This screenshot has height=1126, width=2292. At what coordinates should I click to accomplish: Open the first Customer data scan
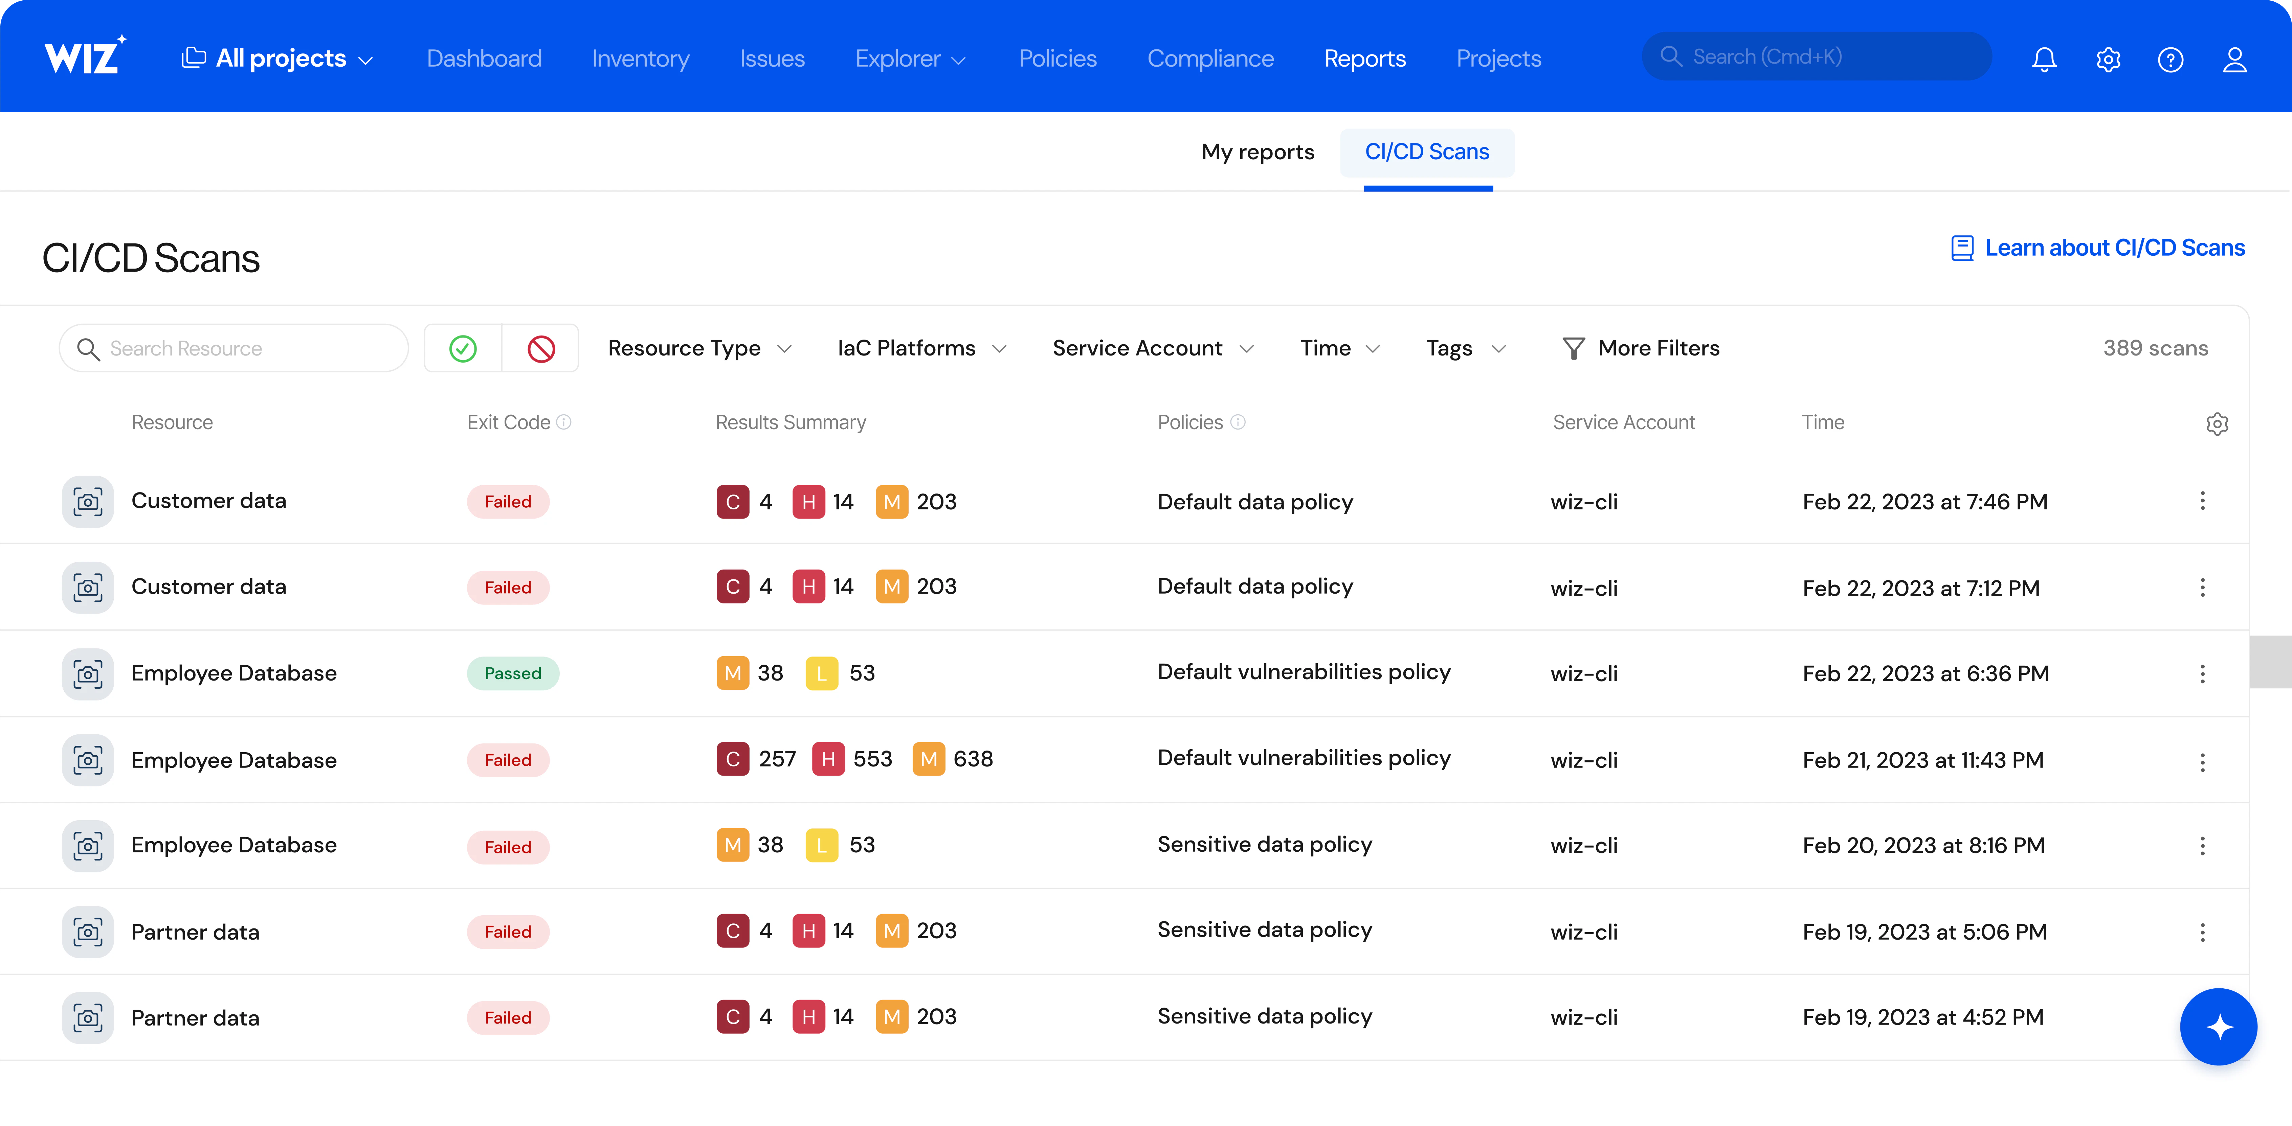pyautogui.click(x=209, y=501)
